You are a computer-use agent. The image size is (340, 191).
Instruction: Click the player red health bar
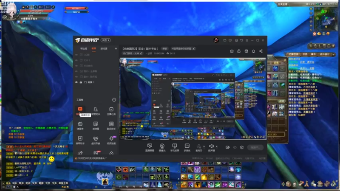37,11
